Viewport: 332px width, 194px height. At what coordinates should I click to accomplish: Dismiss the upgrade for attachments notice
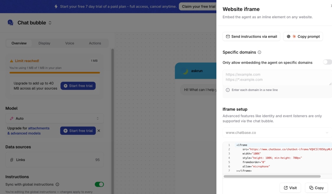pos(99,131)
